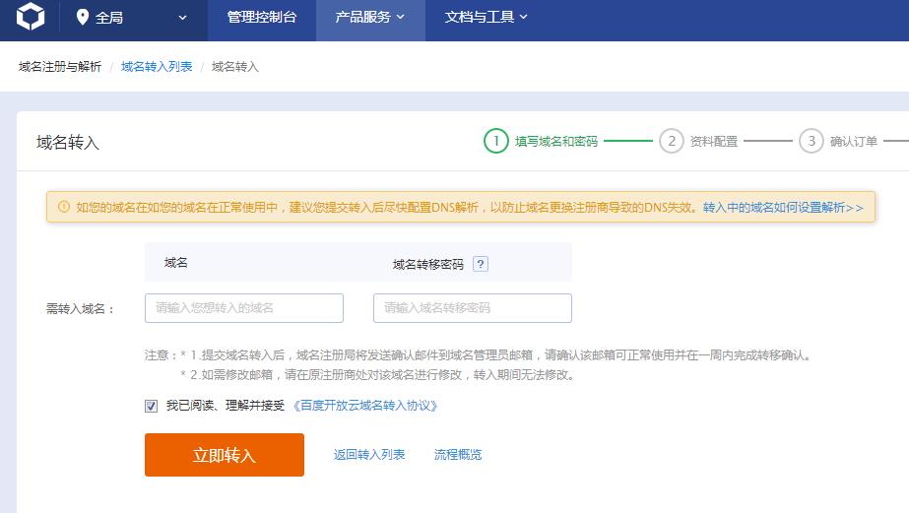909x513 pixels.
Task: Click the Baidu Cloud logo icon
Action: tap(31, 18)
